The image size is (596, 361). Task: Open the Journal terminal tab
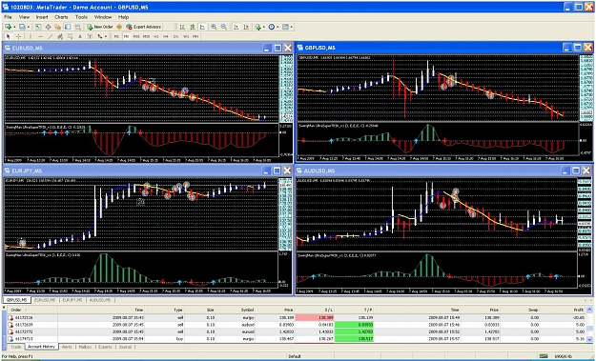coord(125,347)
